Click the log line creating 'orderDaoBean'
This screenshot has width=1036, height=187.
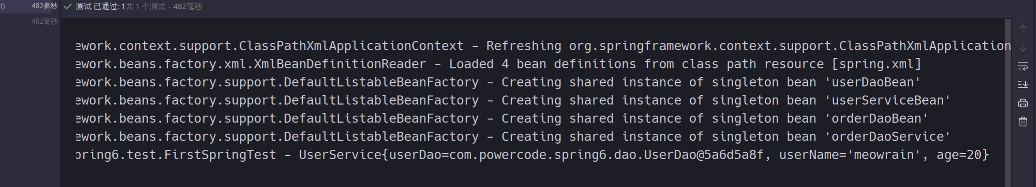pos(483,118)
